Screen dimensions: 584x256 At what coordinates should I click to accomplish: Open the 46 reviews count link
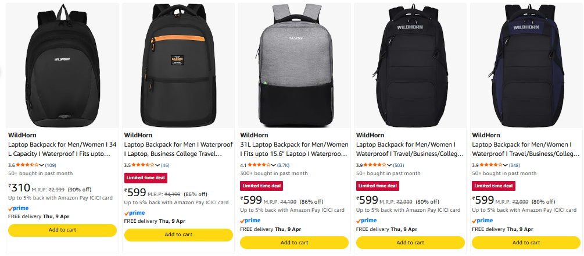pos(165,165)
